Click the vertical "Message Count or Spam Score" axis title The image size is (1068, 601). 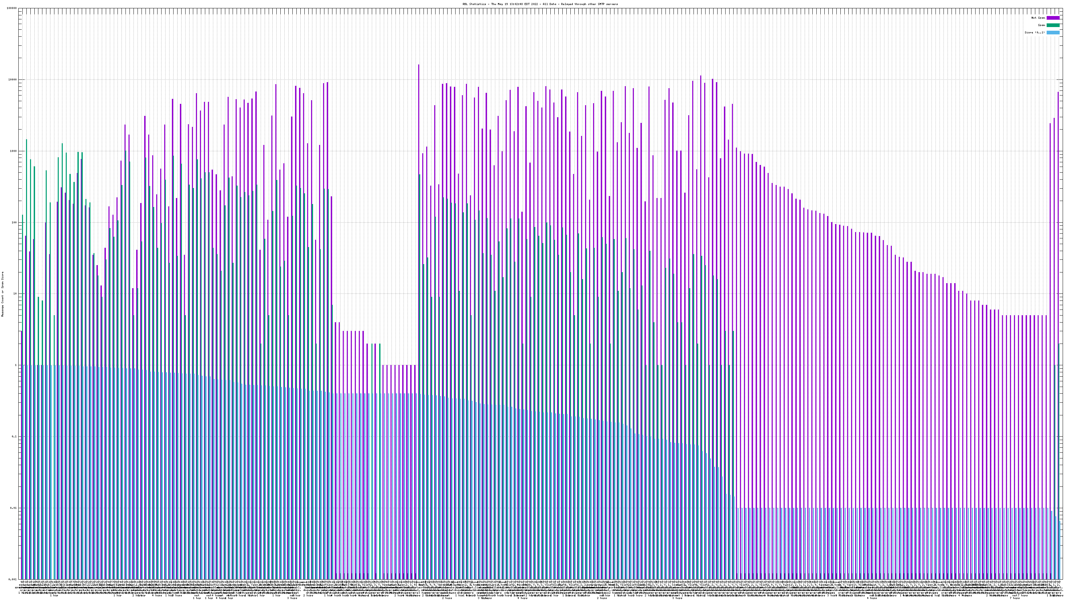(x=2, y=294)
